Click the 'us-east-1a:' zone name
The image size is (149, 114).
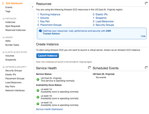(x=47, y=89)
